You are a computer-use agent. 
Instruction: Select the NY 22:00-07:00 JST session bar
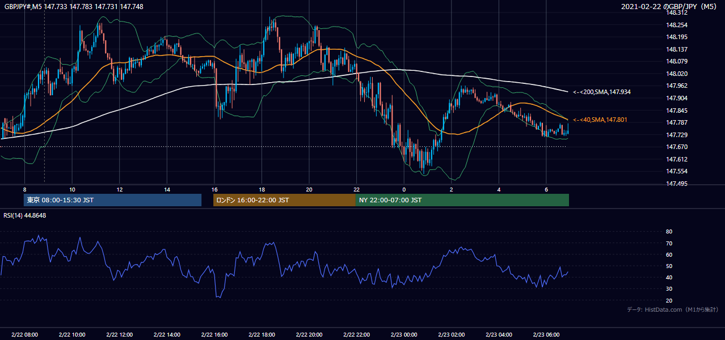[462, 200]
